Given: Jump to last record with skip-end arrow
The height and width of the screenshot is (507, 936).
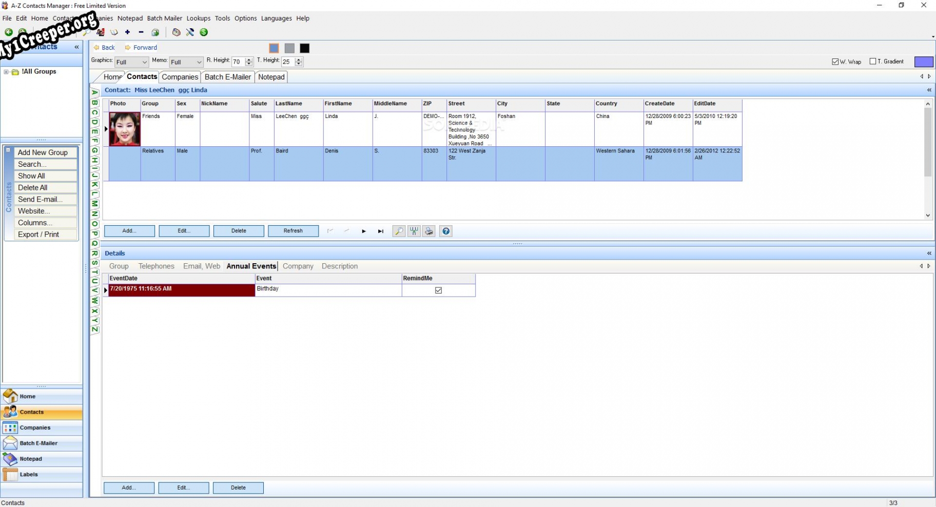Looking at the screenshot, I should [x=381, y=231].
